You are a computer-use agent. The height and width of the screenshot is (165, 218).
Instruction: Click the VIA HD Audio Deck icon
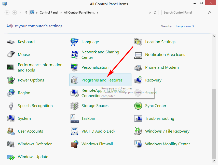[x=75, y=131]
